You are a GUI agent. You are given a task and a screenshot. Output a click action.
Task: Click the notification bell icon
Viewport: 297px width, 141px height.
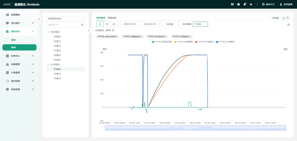(245, 4)
